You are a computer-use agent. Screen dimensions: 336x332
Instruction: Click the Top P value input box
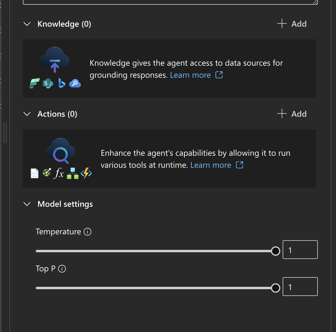point(300,287)
